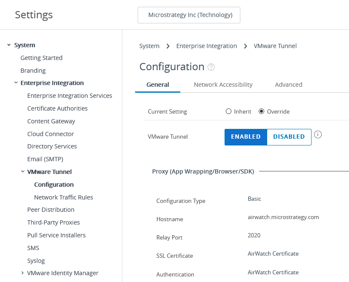Open Directory Services settings
349x282 pixels.
pos(52,146)
